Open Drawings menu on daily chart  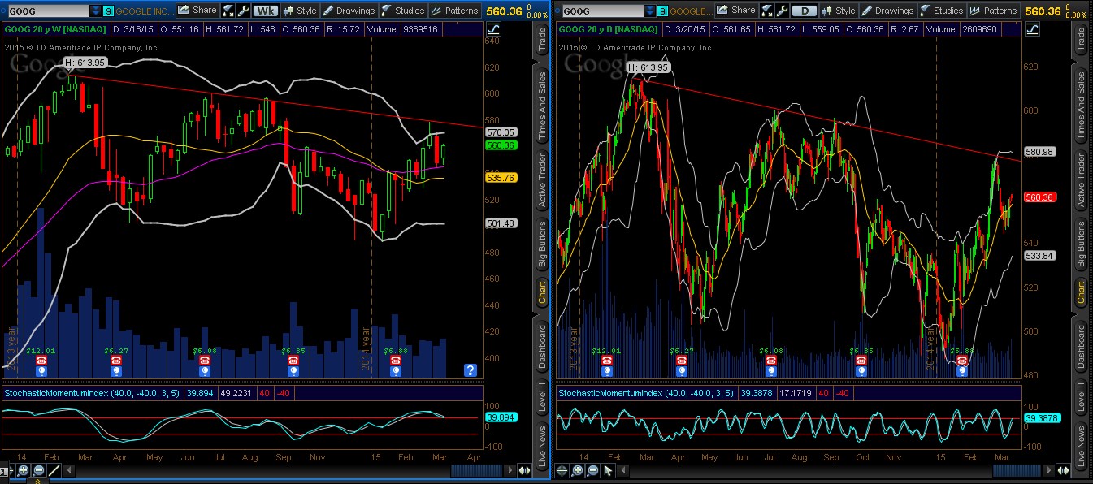[888, 11]
